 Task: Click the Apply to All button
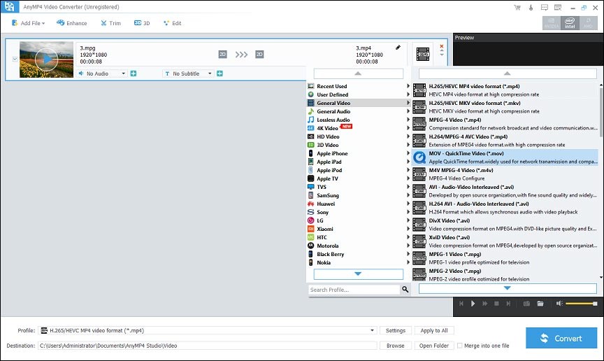tap(434, 330)
